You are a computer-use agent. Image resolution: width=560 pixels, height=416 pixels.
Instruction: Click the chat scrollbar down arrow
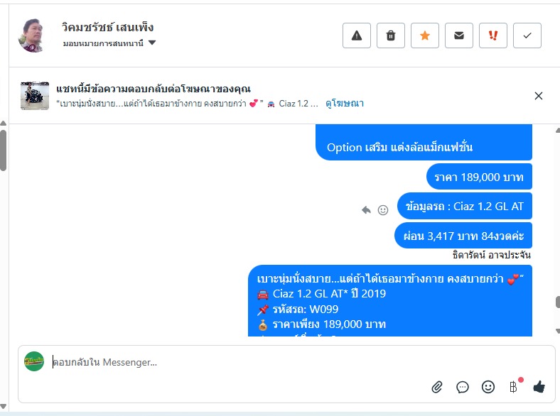pyautogui.click(x=557, y=332)
